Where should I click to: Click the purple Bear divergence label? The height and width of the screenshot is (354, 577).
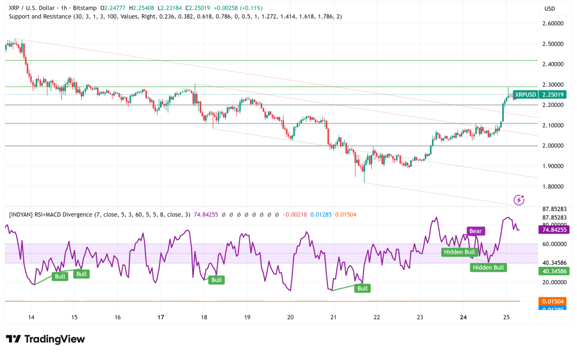coord(476,230)
